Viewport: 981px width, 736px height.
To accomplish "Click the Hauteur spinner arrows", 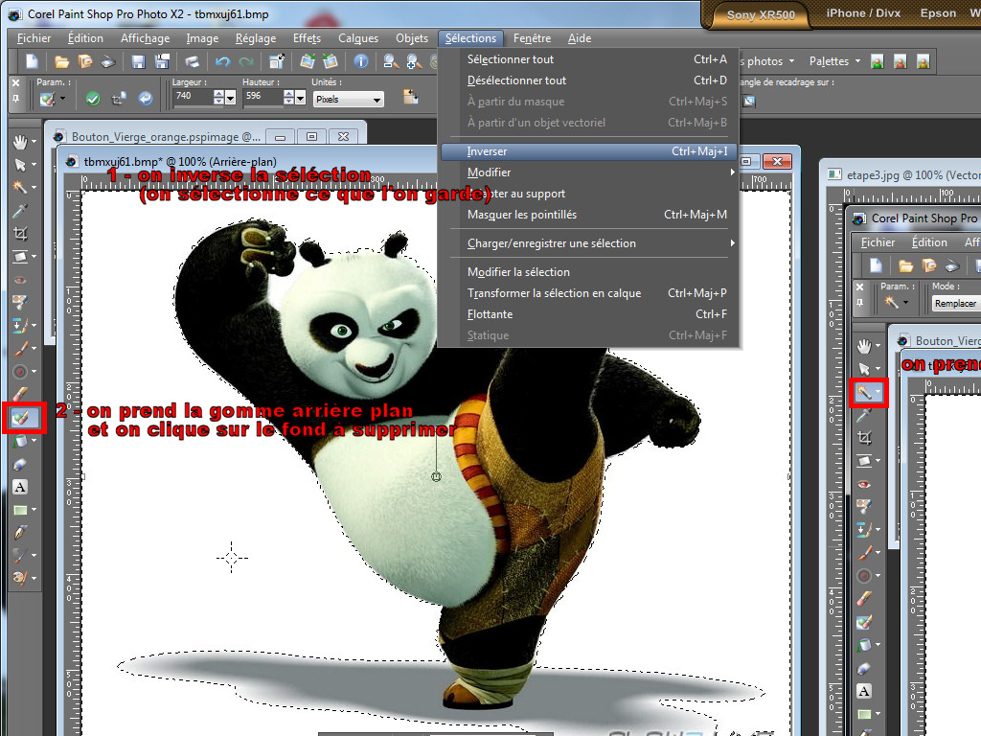I will click(x=288, y=98).
